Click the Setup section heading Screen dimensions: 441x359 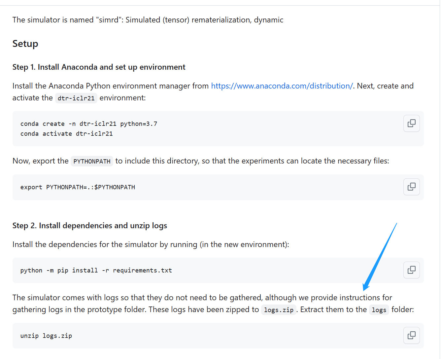(25, 43)
